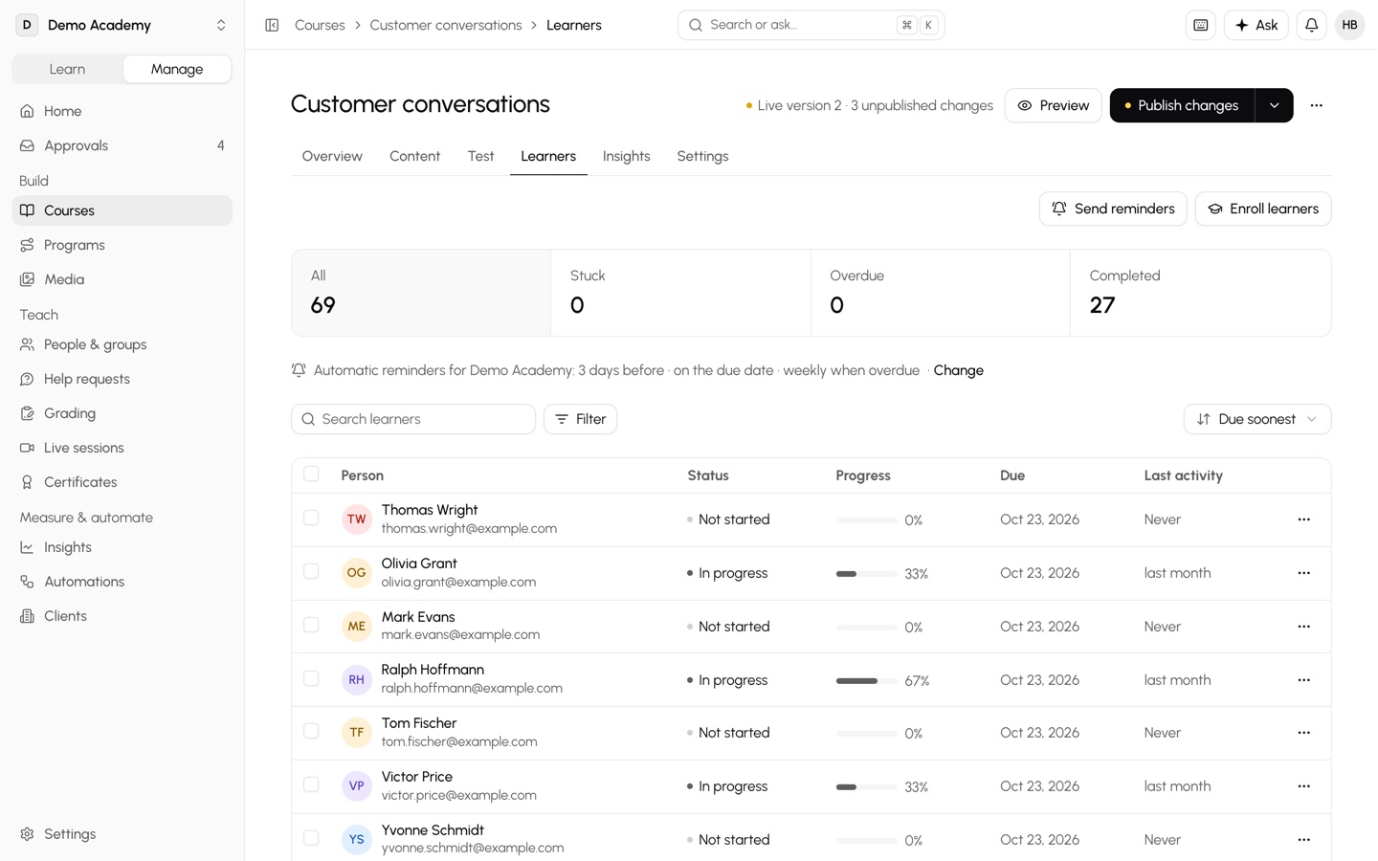The image size is (1378, 861).
Task: Open the Filter options
Action: pos(580,419)
